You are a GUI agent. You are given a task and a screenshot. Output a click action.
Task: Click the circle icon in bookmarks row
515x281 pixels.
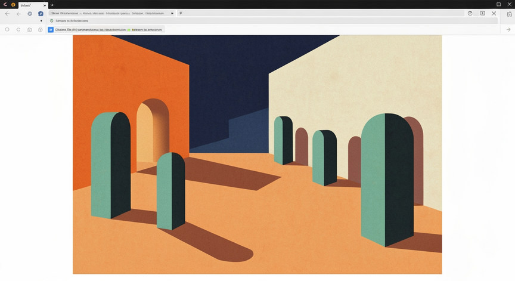coord(7,30)
